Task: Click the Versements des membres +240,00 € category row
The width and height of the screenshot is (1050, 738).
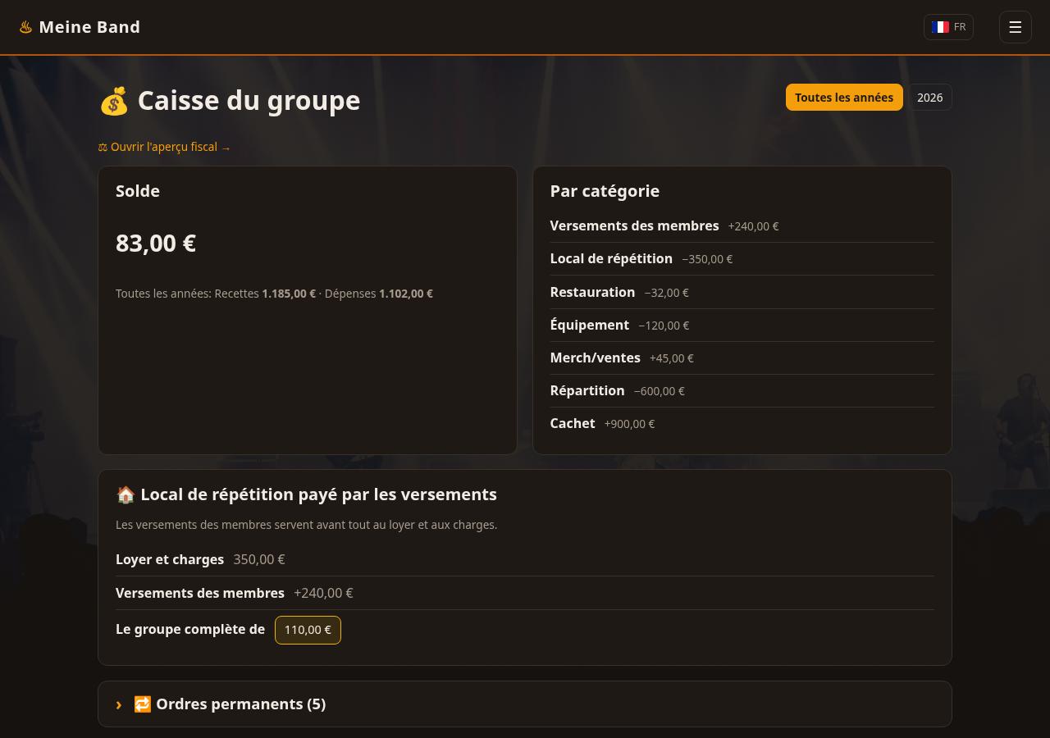Action: pyautogui.click(x=742, y=226)
